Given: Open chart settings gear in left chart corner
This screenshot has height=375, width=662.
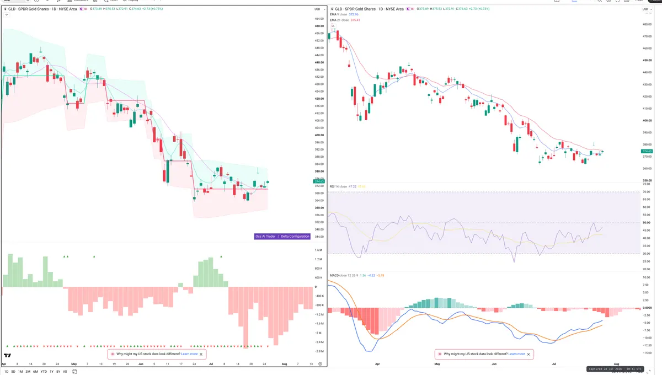Looking at the screenshot, I should (x=320, y=364).
